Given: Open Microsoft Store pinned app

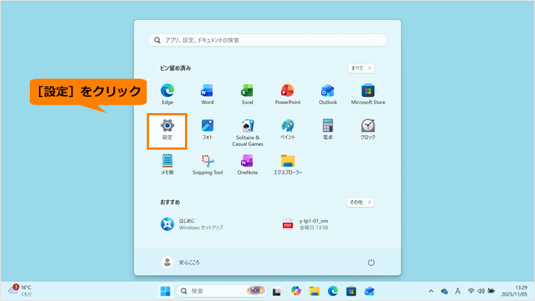Looking at the screenshot, I should (368, 94).
